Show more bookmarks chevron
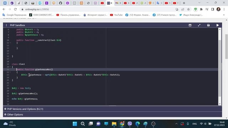This screenshot has width=228, height=128. (224, 15)
